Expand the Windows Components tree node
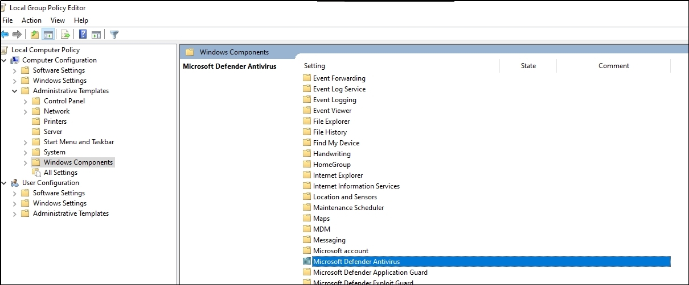689x285 pixels. pyautogui.click(x=26, y=162)
